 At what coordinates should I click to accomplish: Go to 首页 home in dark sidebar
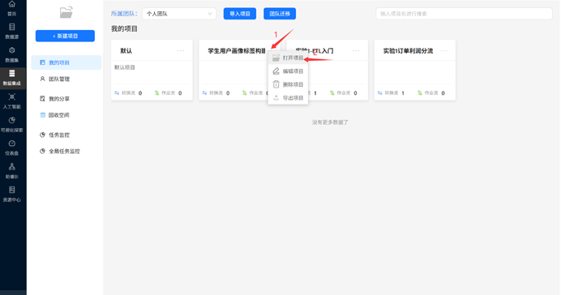(12, 9)
